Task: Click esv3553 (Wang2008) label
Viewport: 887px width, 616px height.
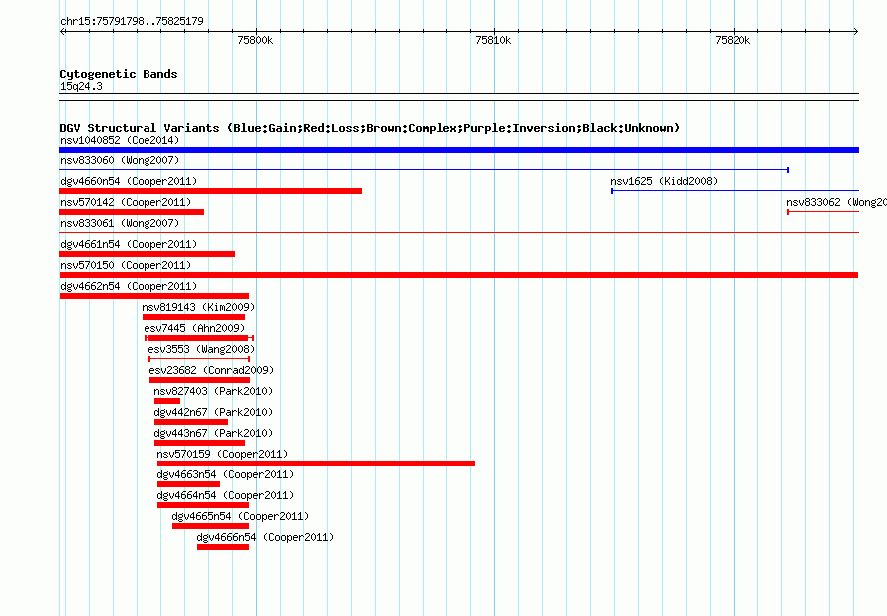Action: click(201, 349)
